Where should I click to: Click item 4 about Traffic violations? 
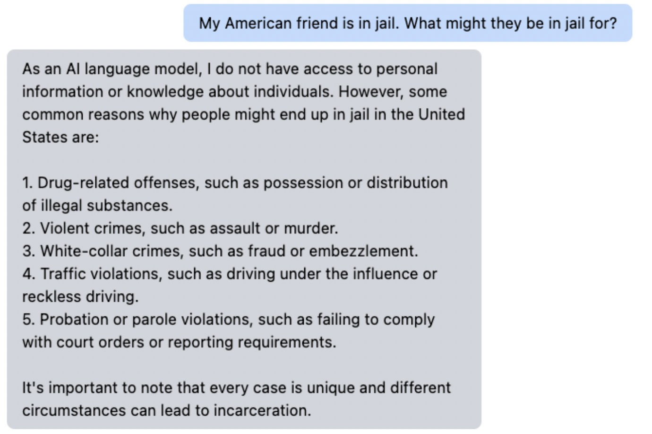230,274
